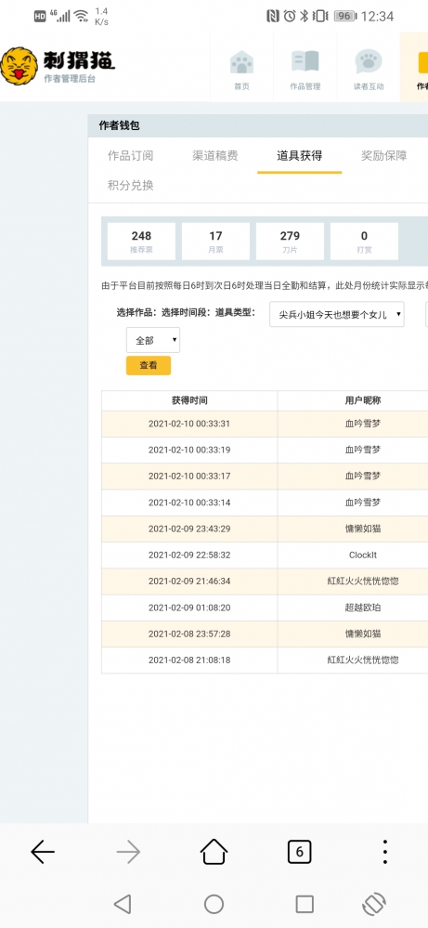Select the time 2021-02-10 00:33:31
Screen dimensions: 428x928
(189, 424)
